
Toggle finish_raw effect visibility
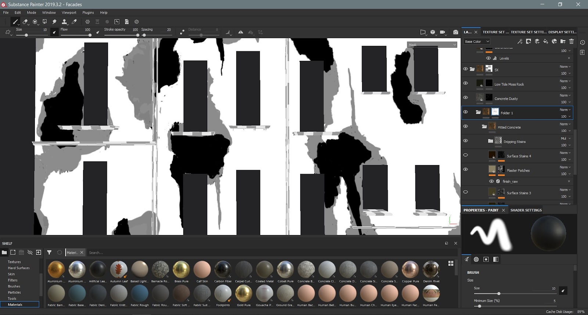tap(491, 181)
